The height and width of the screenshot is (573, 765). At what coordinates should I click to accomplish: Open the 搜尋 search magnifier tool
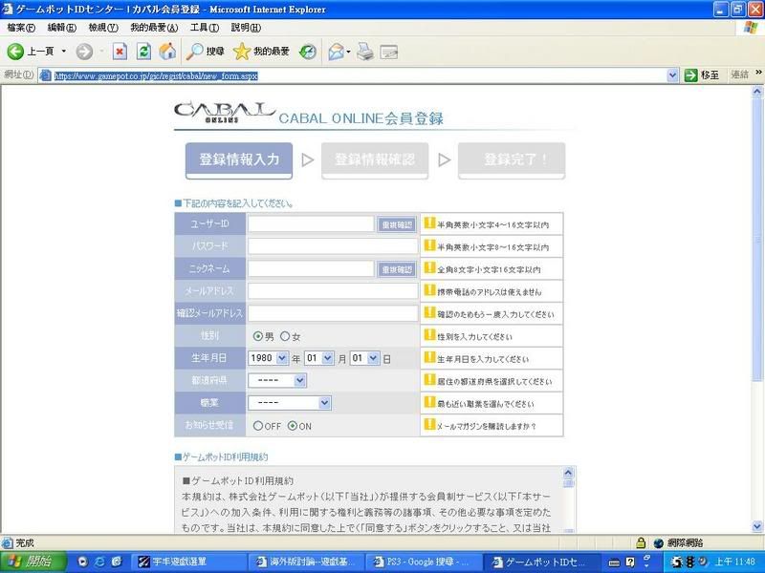coord(206,52)
